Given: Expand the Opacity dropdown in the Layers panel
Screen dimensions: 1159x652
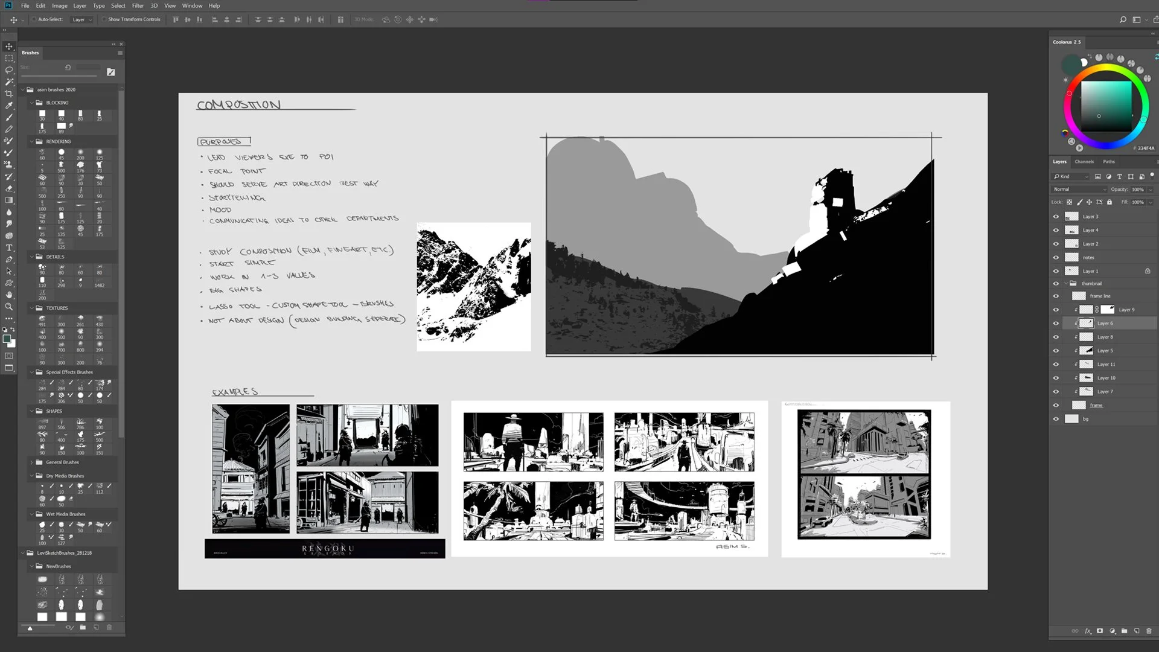Looking at the screenshot, I should 1150,189.
